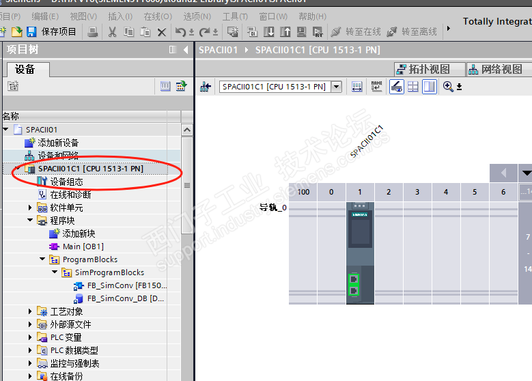The width and height of the screenshot is (532, 381).
Task: Toggle the highlighted view mode icon
Action: pos(396,87)
